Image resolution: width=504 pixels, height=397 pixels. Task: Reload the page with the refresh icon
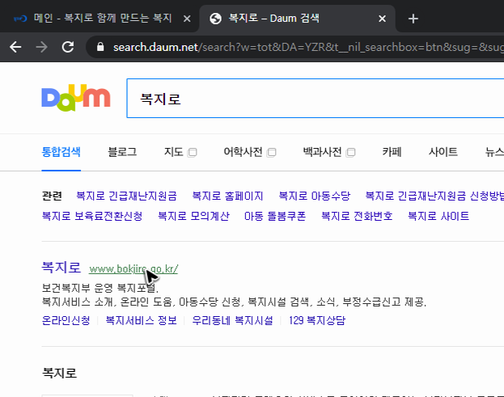(x=68, y=47)
